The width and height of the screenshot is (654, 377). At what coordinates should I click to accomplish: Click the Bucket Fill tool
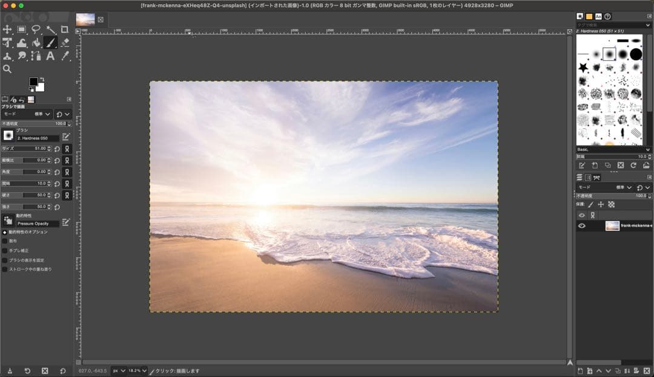36,42
